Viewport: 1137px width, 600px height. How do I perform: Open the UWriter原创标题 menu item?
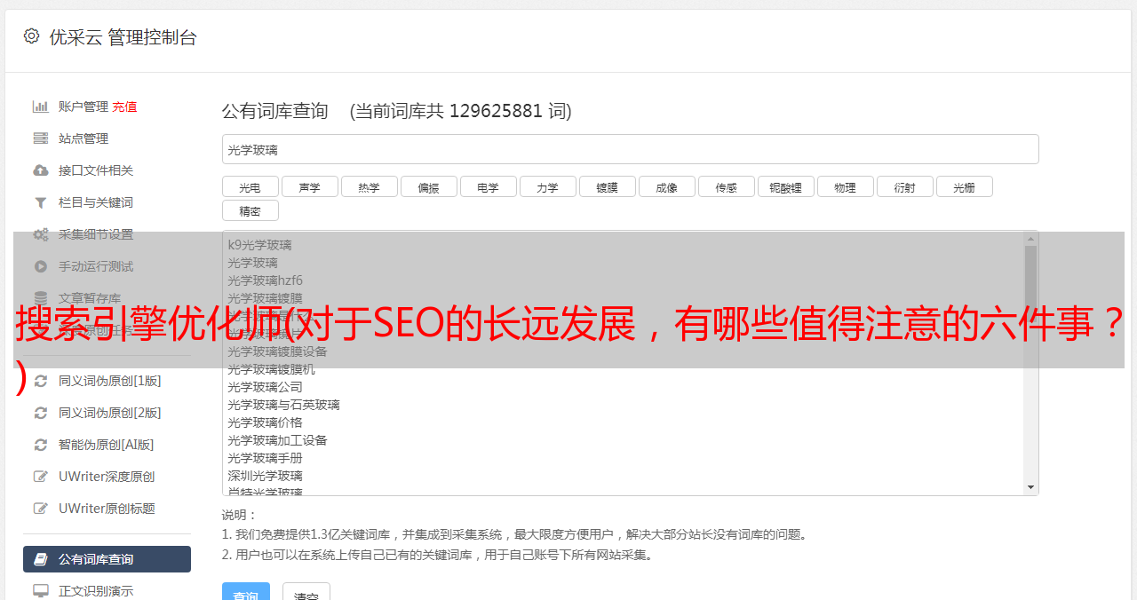107,509
